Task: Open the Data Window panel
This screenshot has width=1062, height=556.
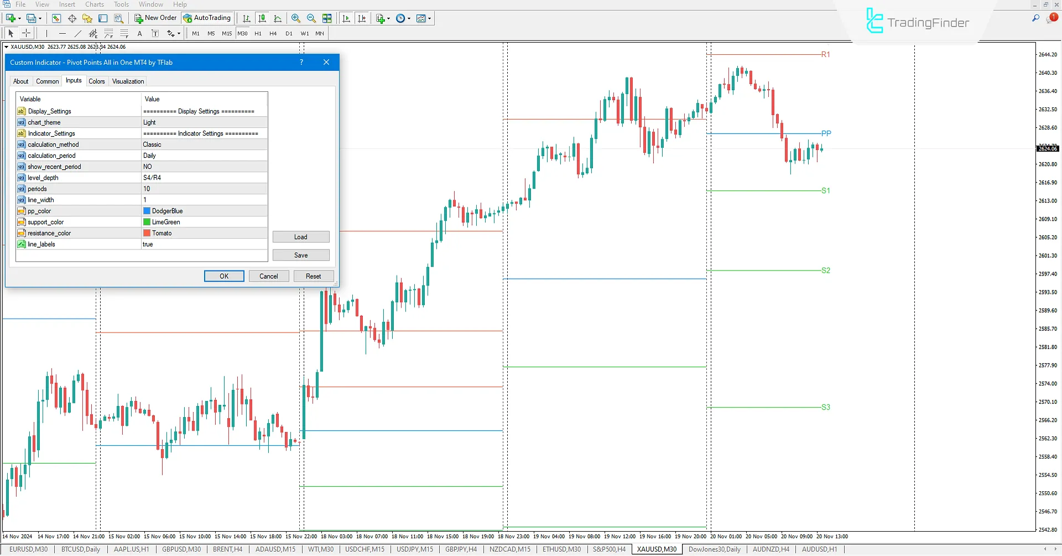Action: (72, 18)
